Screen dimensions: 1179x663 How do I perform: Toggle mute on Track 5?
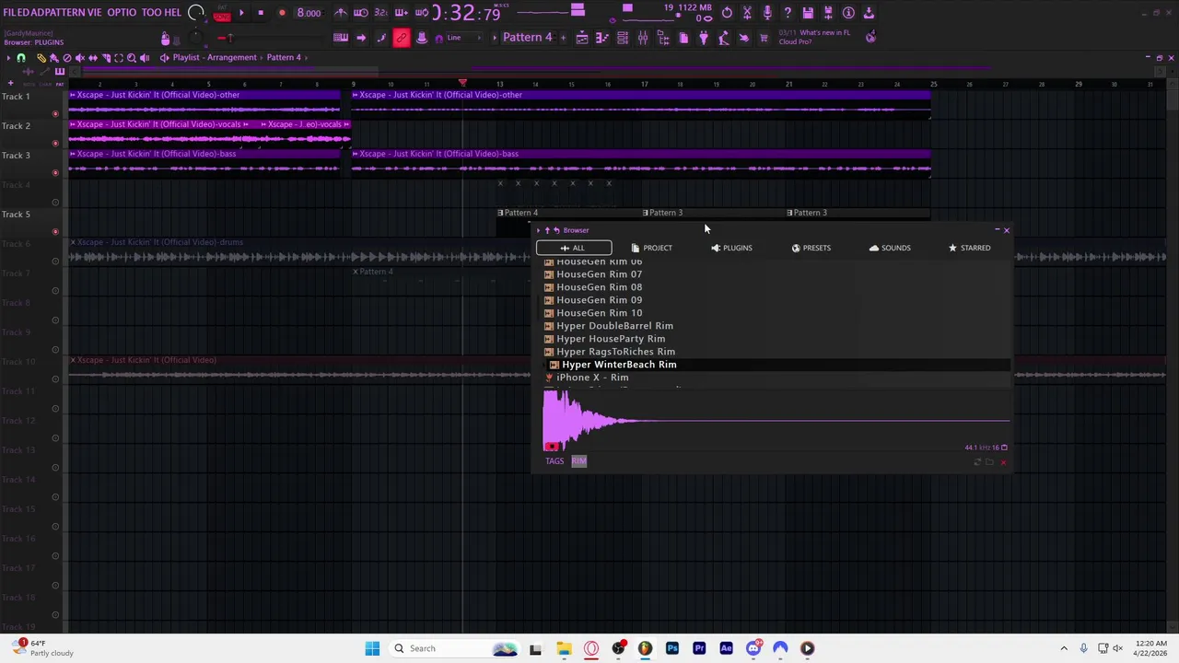(55, 232)
